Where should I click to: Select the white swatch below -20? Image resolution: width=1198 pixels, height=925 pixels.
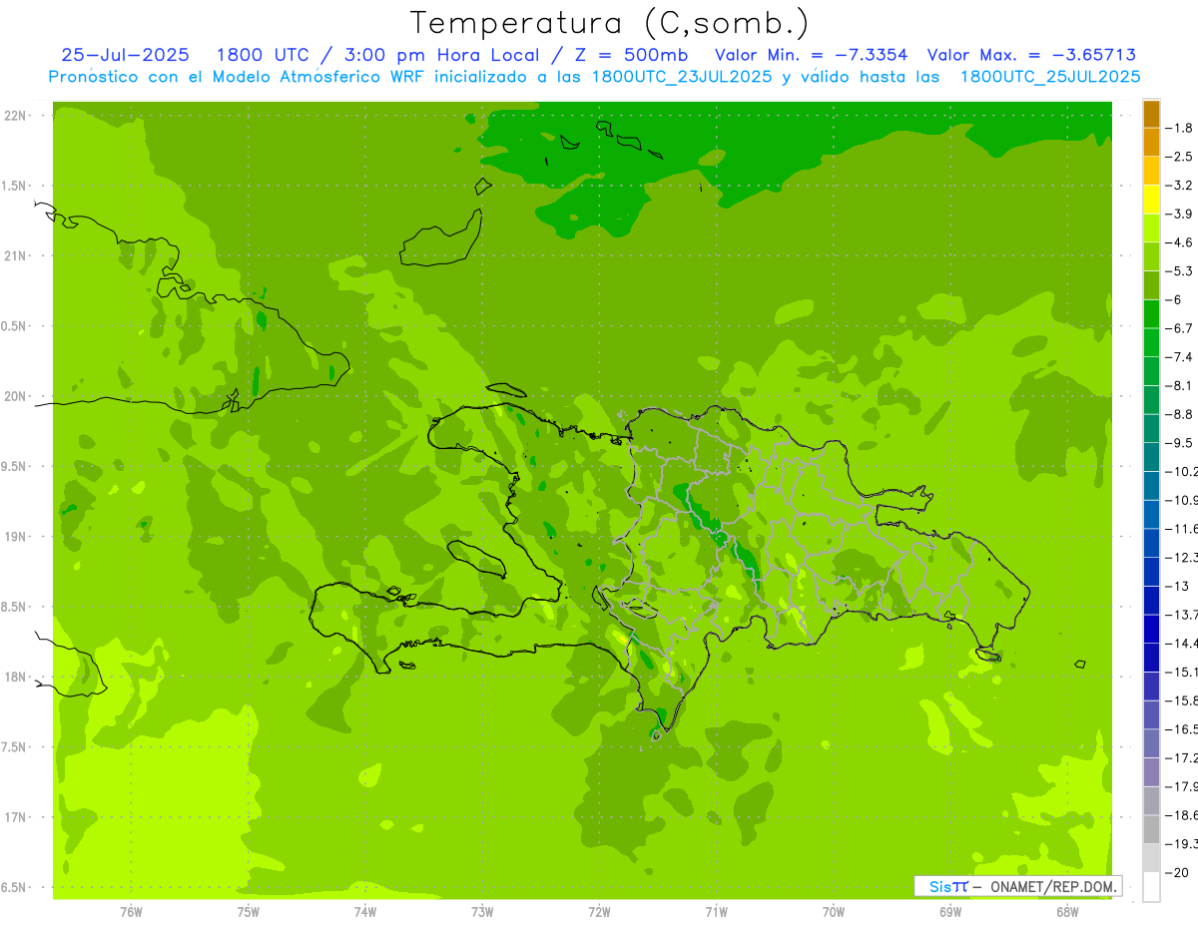pyautogui.click(x=1151, y=886)
